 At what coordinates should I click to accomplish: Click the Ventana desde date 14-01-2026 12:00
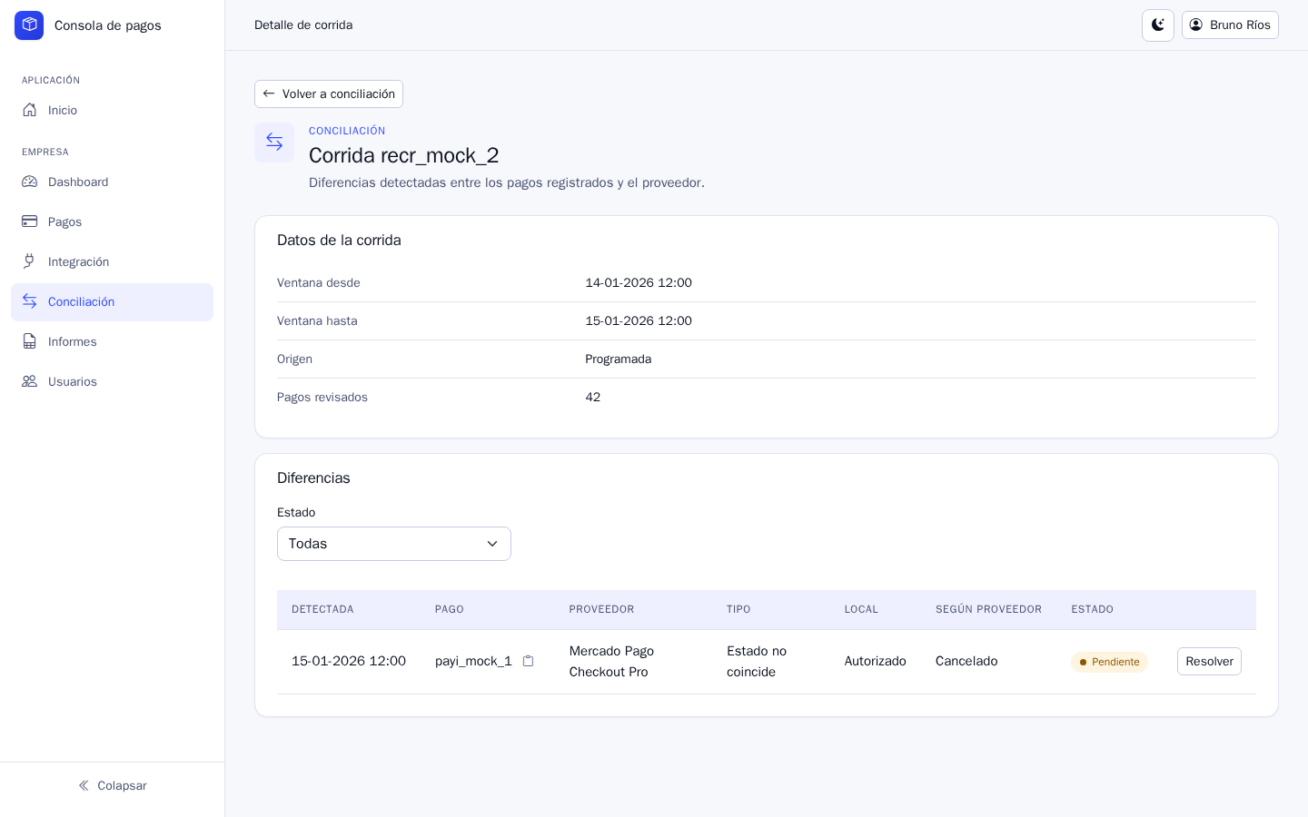click(639, 283)
